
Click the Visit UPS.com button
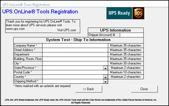[67, 30]
